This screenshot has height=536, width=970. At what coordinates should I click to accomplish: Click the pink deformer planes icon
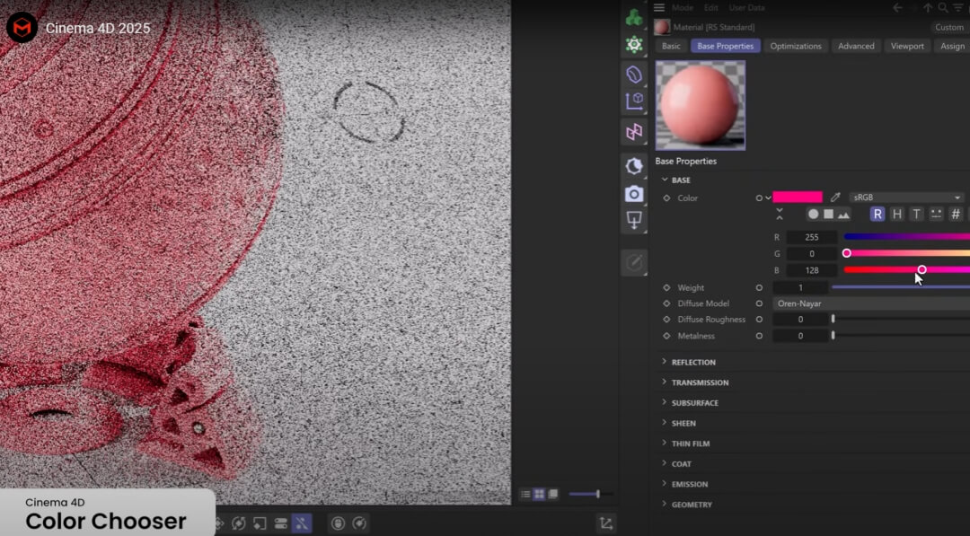click(634, 131)
